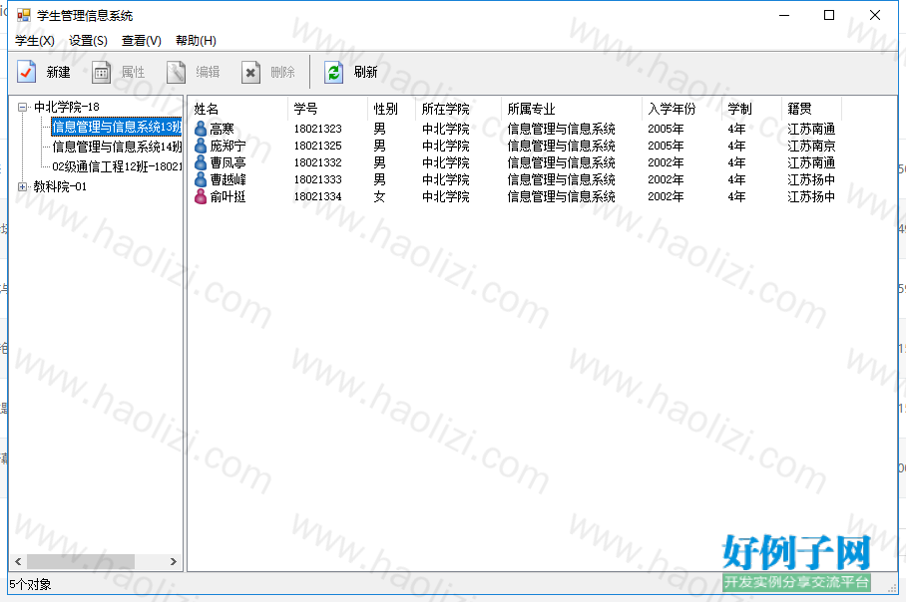Viewport: 906px width, 602px height.
Task: Click the 编辑 (Edit) toolbar icon
Action: tap(177, 72)
